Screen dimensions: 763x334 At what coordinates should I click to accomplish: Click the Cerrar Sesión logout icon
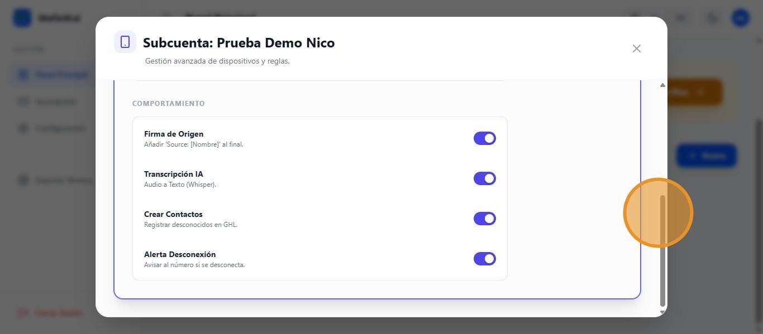[x=23, y=313]
